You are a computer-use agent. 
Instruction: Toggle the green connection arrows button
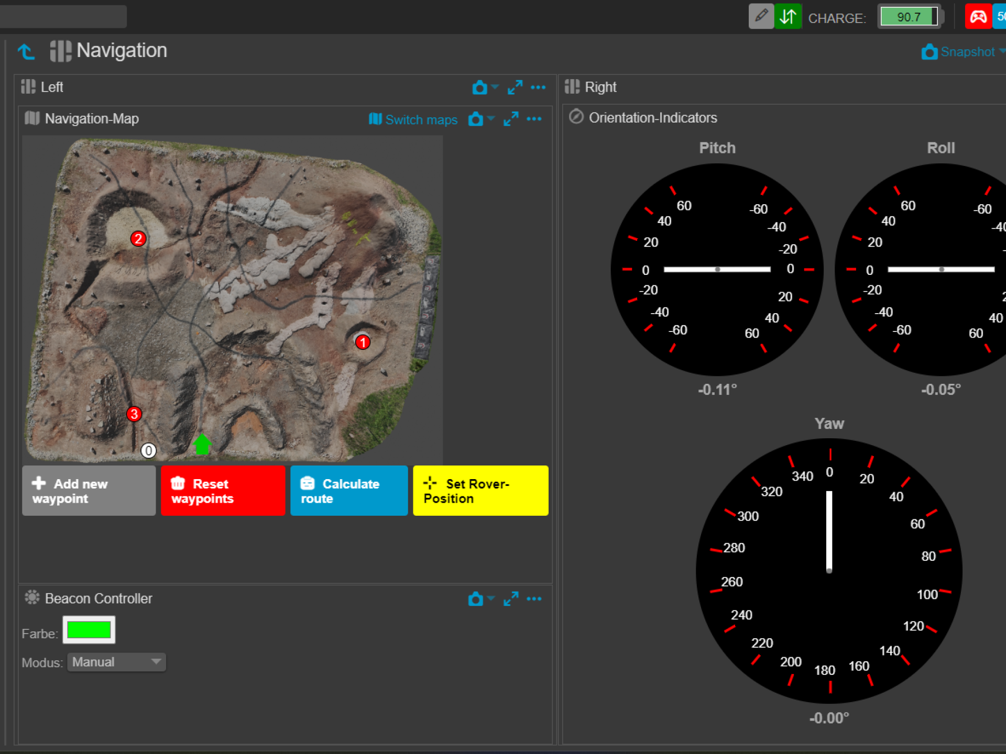click(x=788, y=16)
